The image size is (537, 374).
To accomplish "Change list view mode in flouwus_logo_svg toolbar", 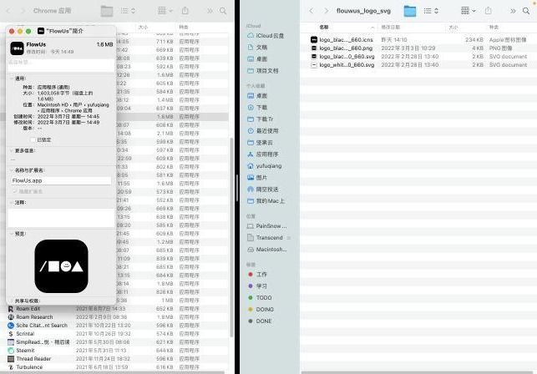I will 431,11.
